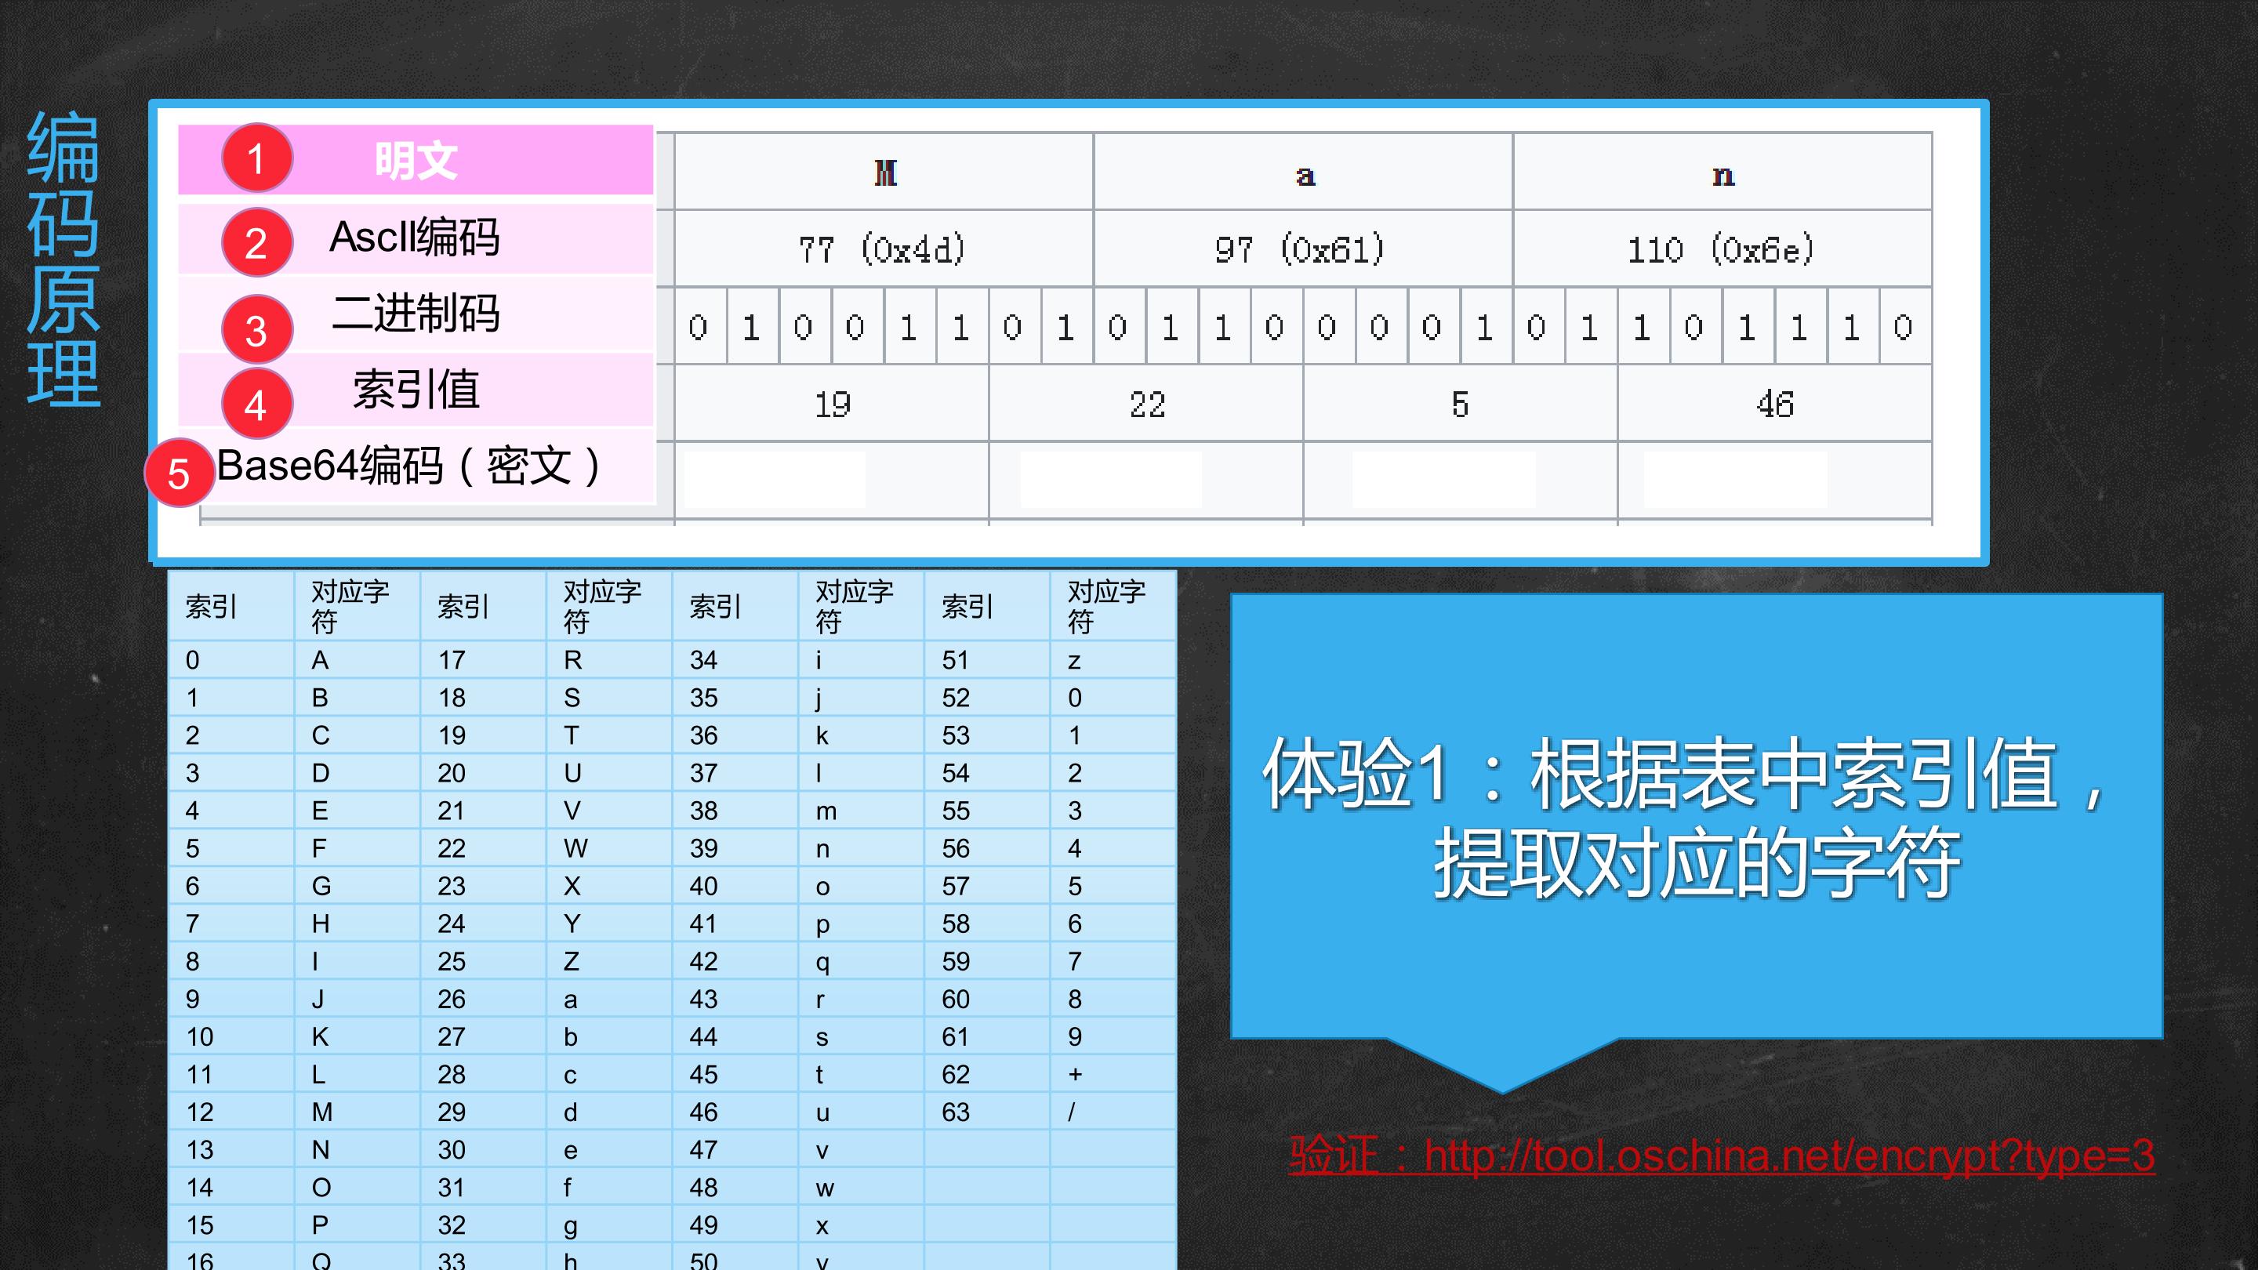Screen dimensions: 2258x1270
Task: Select the pink 明文 header label
Action: pyautogui.click(x=416, y=159)
